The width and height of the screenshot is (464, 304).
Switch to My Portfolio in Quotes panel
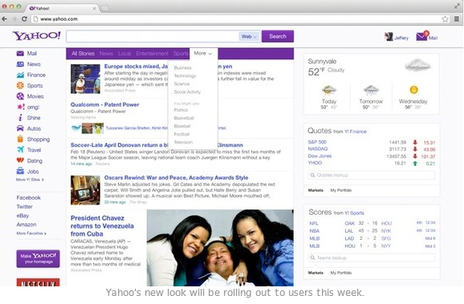(x=341, y=190)
